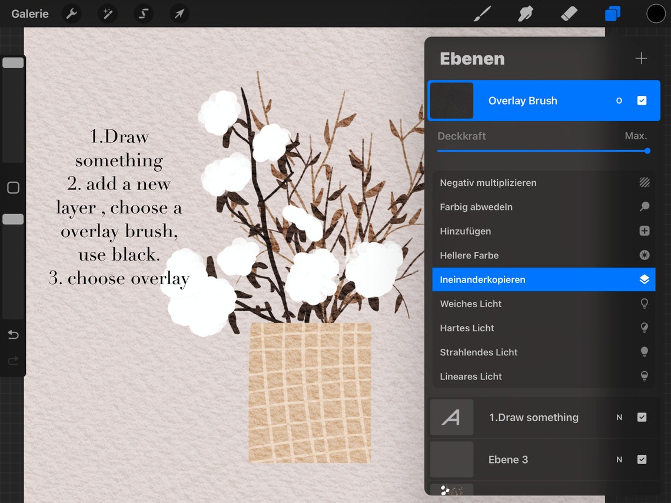Open the Adjustments magic wand menu
Screen dimensions: 671x503
pyautogui.click(x=107, y=13)
